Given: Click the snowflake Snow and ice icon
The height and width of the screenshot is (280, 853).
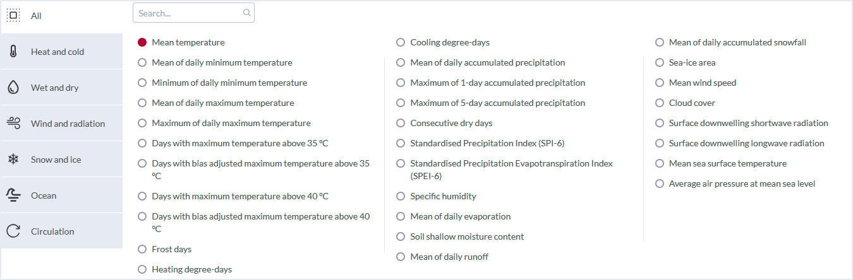Looking at the screenshot, I should [13, 160].
